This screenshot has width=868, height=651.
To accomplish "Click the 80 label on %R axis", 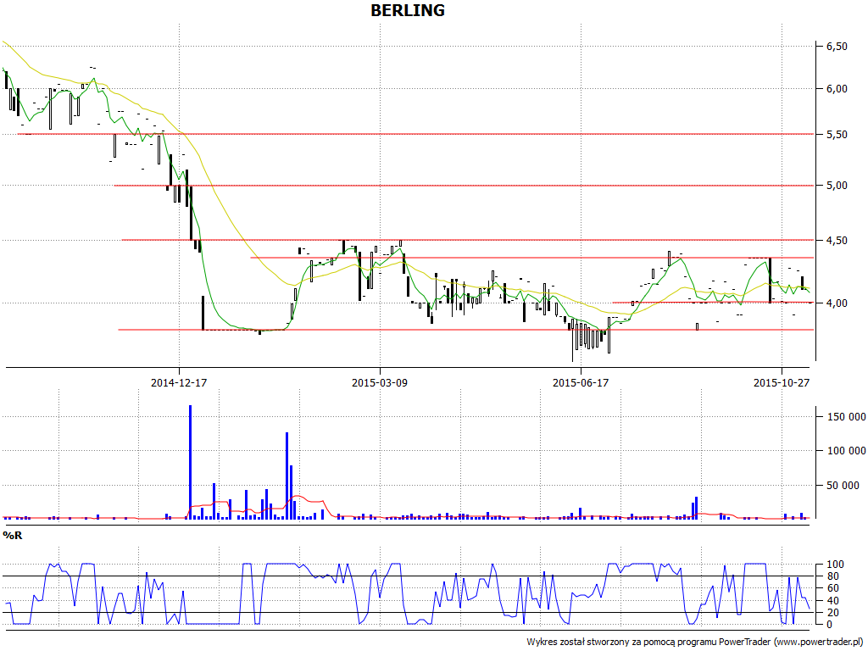I will click(832, 576).
